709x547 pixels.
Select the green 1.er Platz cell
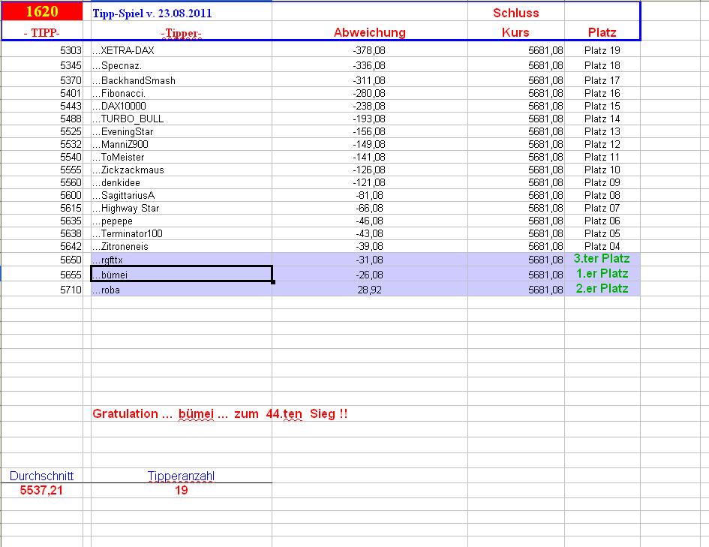pyautogui.click(x=602, y=274)
